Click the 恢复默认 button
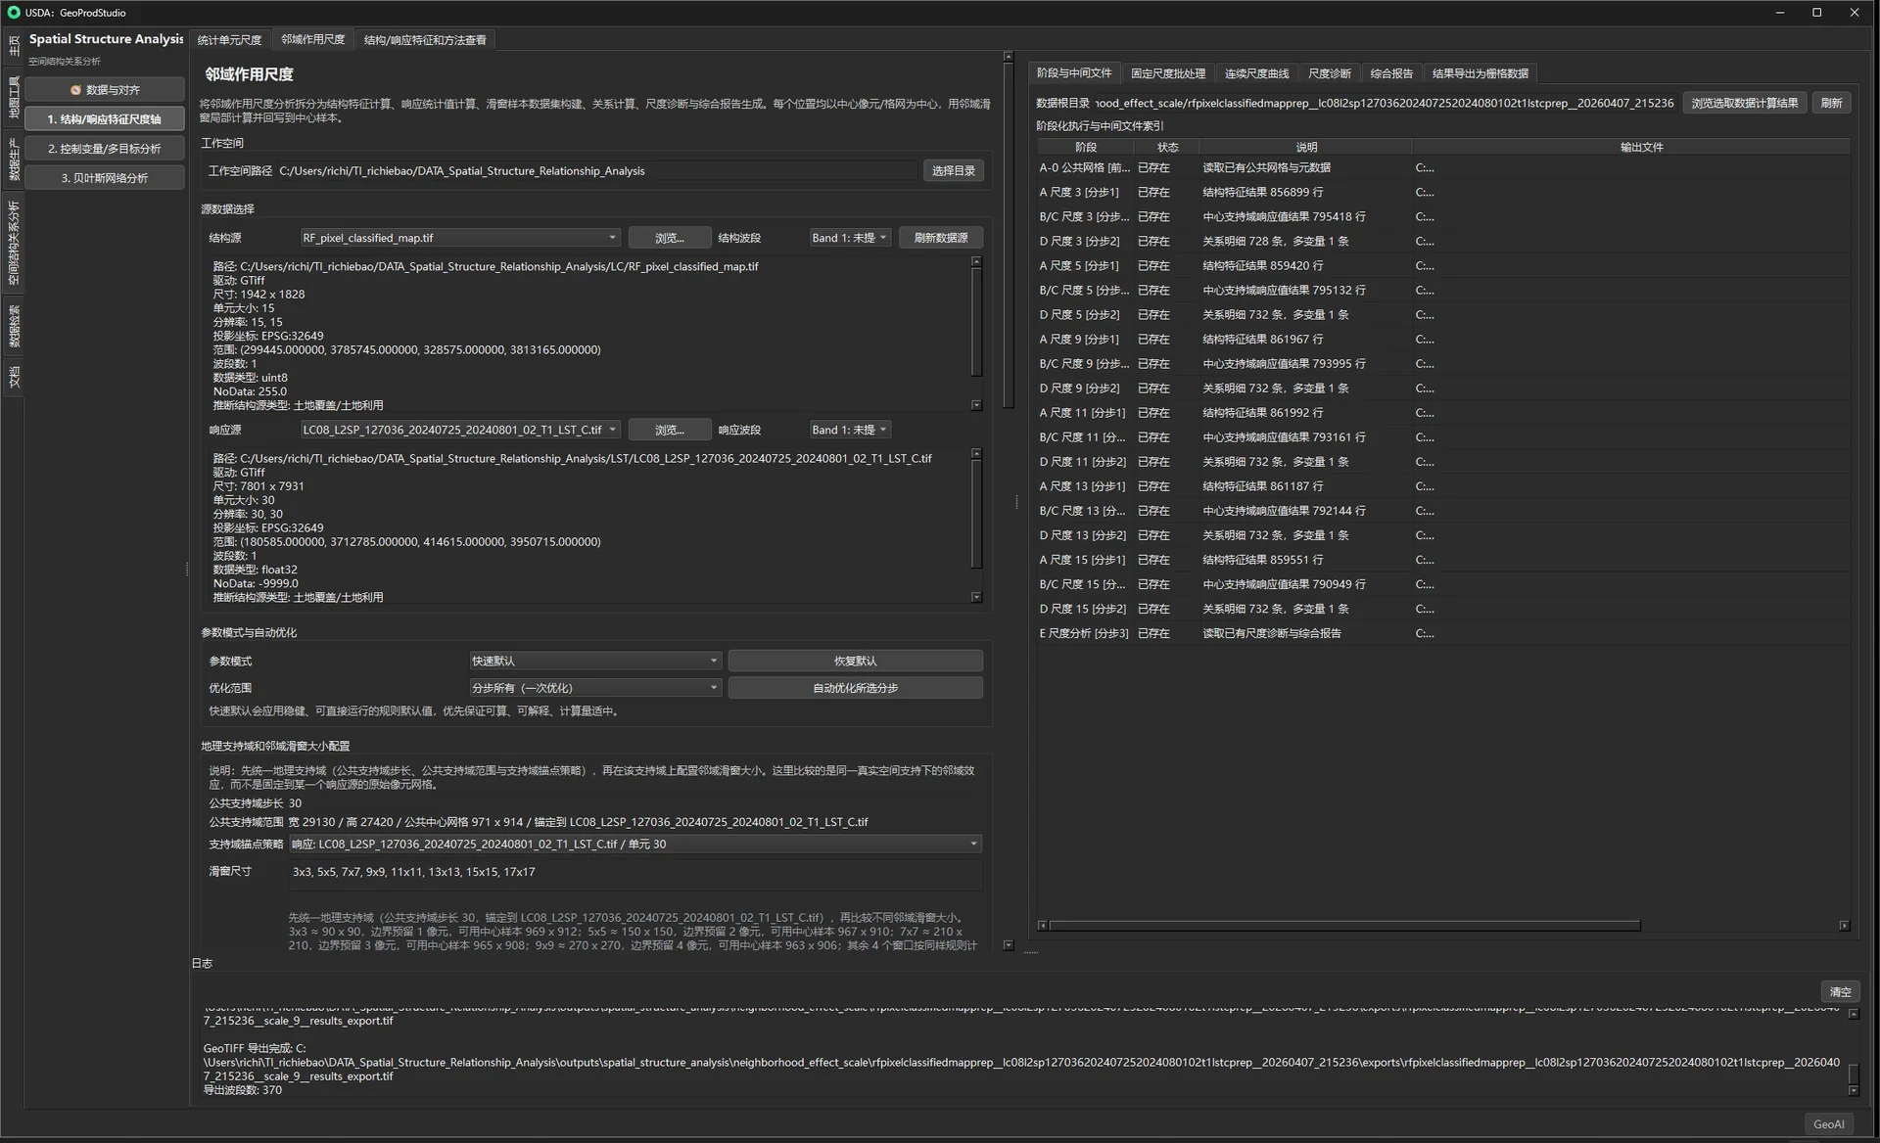The width and height of the screenshot is (1880, 1143). tap(855, 662)
